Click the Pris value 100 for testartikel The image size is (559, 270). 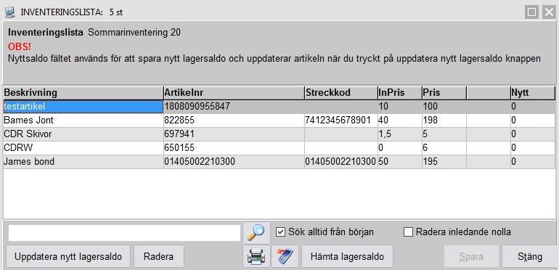[x=430, y=107]
